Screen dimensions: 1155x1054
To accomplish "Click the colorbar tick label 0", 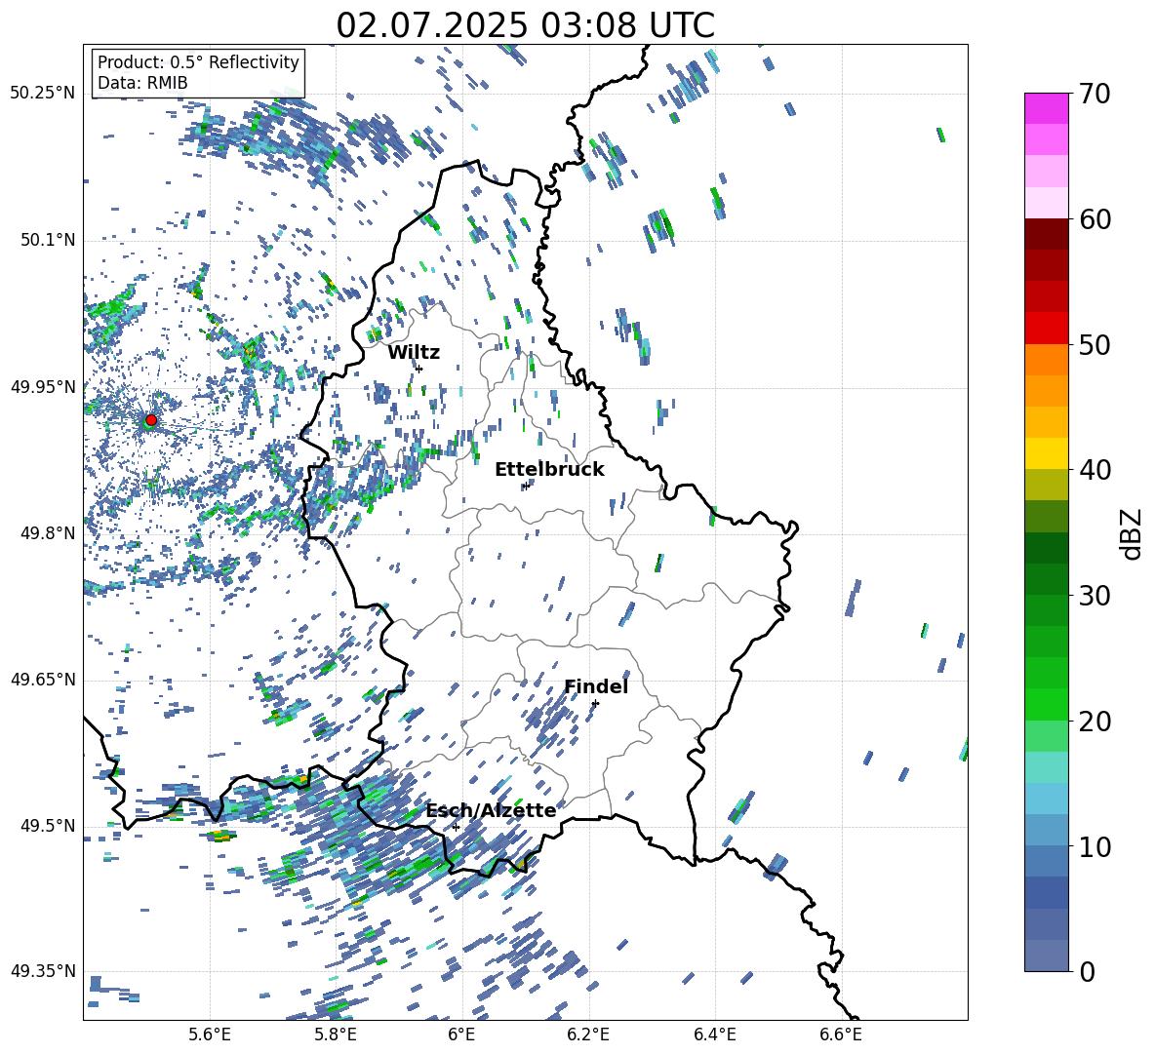I will tap(1087, 971).
